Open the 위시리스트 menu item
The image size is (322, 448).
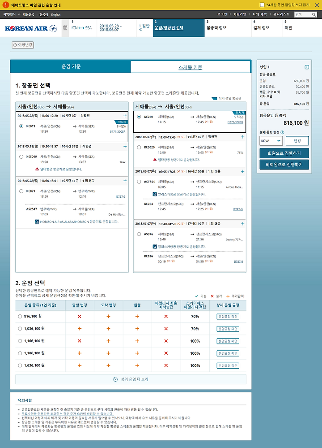coord(281,14)
